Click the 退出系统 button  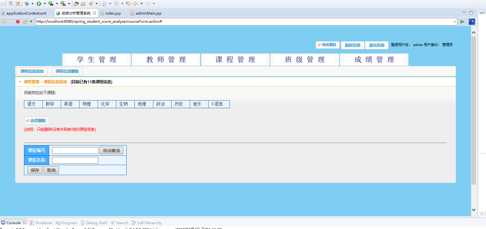(377, 45)
